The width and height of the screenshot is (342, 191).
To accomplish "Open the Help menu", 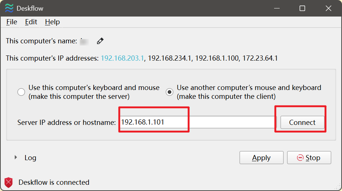I will (52, 22).
